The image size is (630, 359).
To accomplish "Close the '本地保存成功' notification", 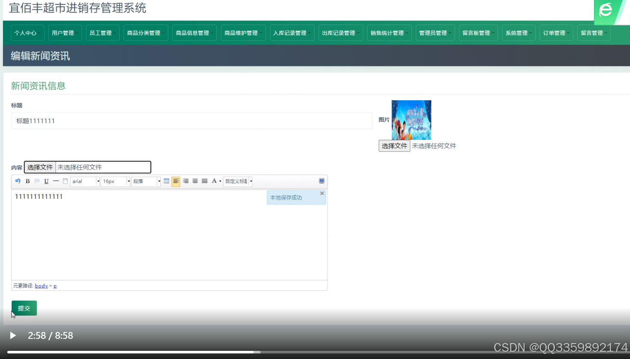I will (322, 193).
